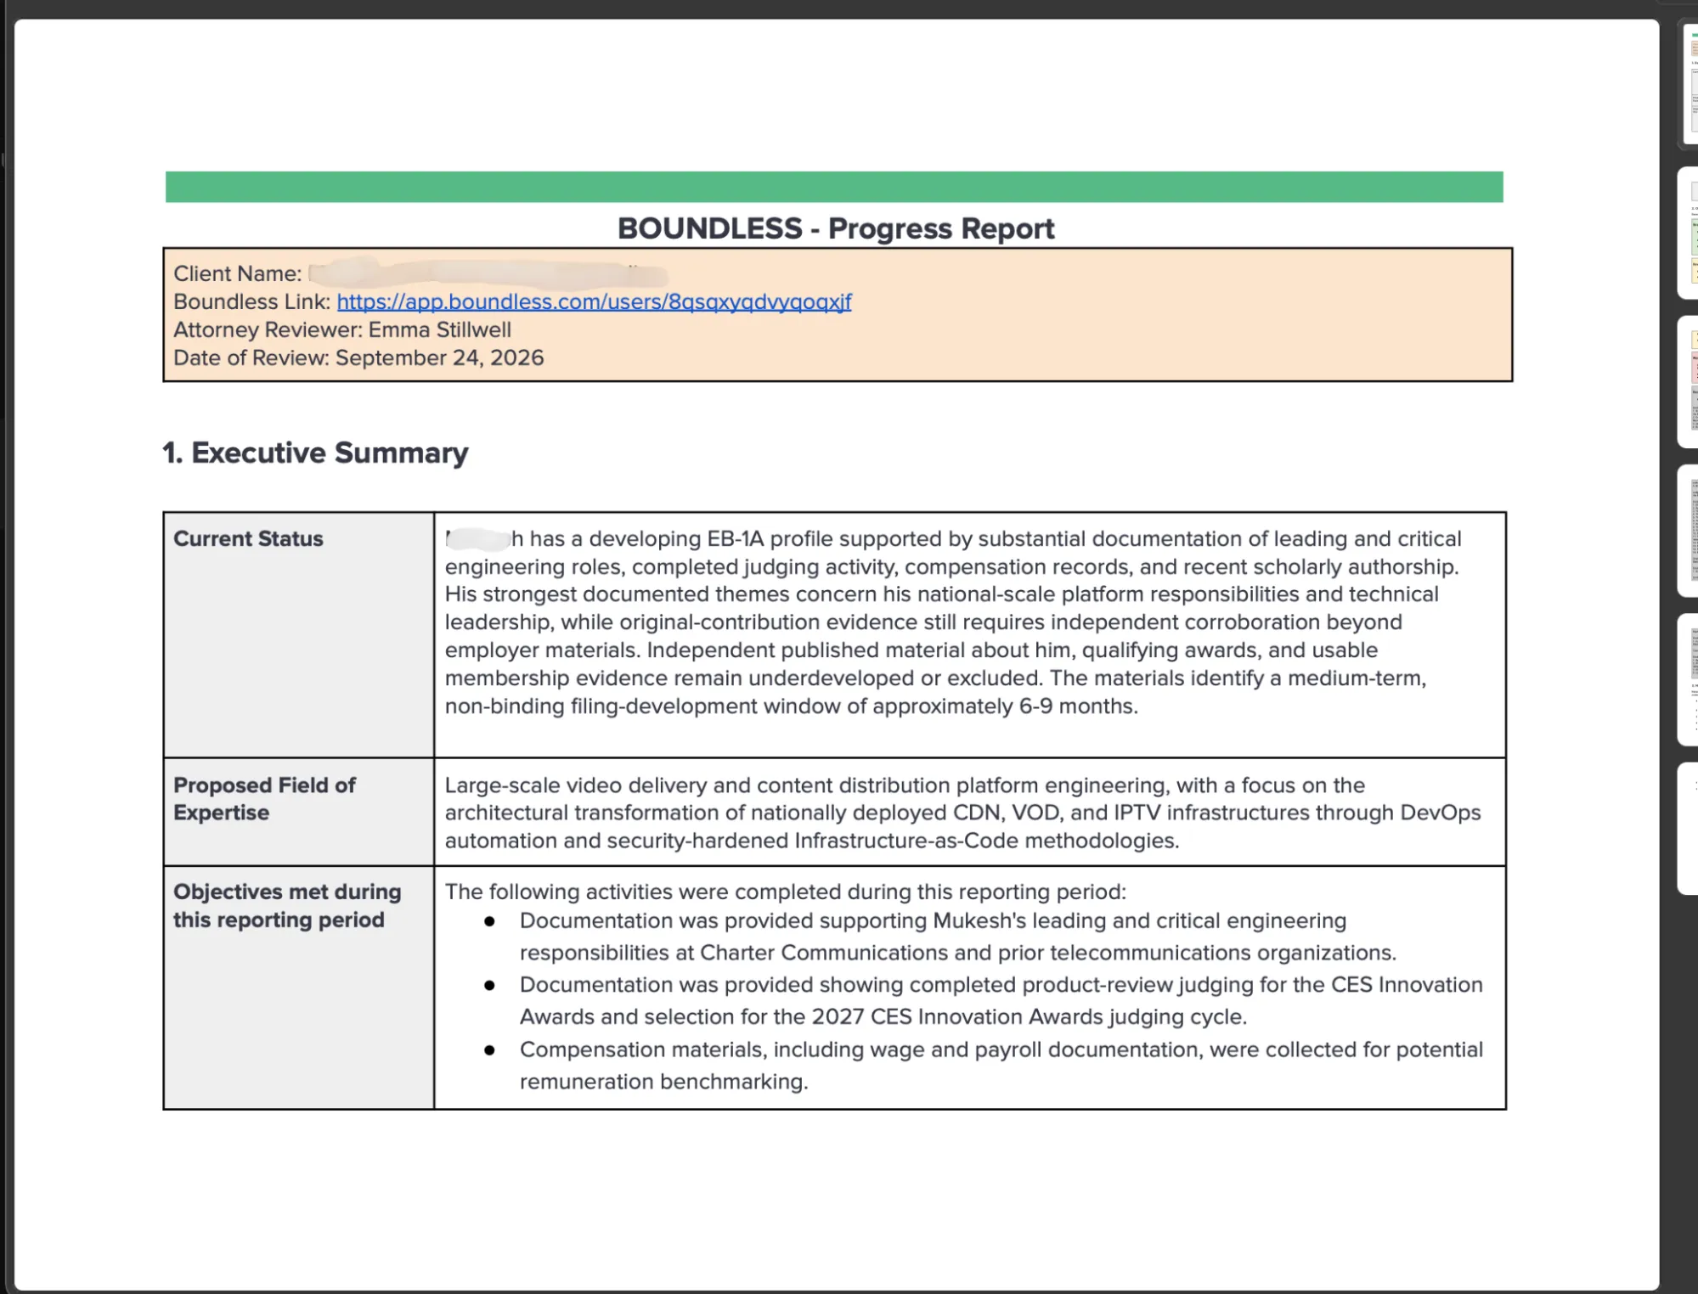Click the 'Objectives met during this reporting period' cell
This screenshot has width=1698, height=1294.
tap(298, 987)
